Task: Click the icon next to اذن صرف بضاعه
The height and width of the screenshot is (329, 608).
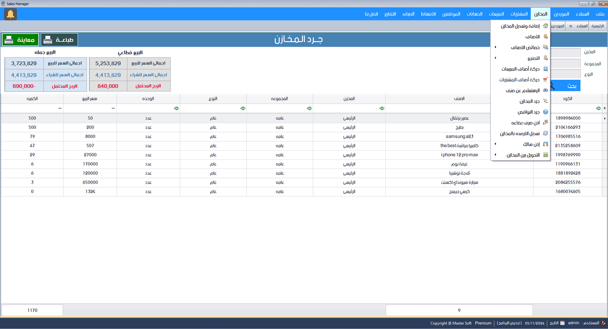Action: coord(545,123)
